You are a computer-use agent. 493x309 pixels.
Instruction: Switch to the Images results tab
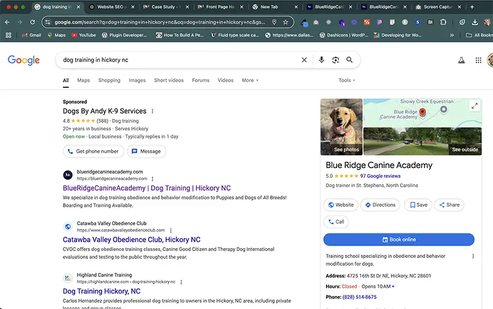pos(137,80)
